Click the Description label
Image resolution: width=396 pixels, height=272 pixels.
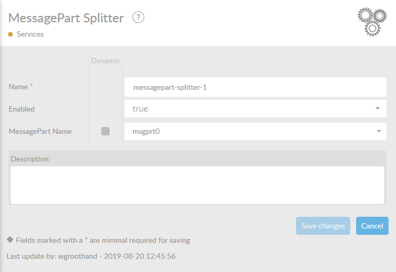tap(30, 159)
